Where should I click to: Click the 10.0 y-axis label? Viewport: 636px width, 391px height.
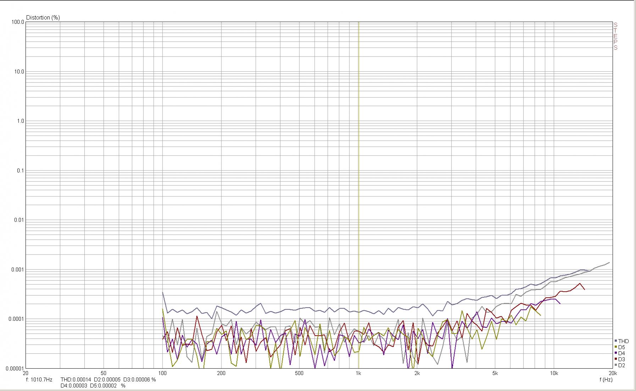[x=19, y=71]
